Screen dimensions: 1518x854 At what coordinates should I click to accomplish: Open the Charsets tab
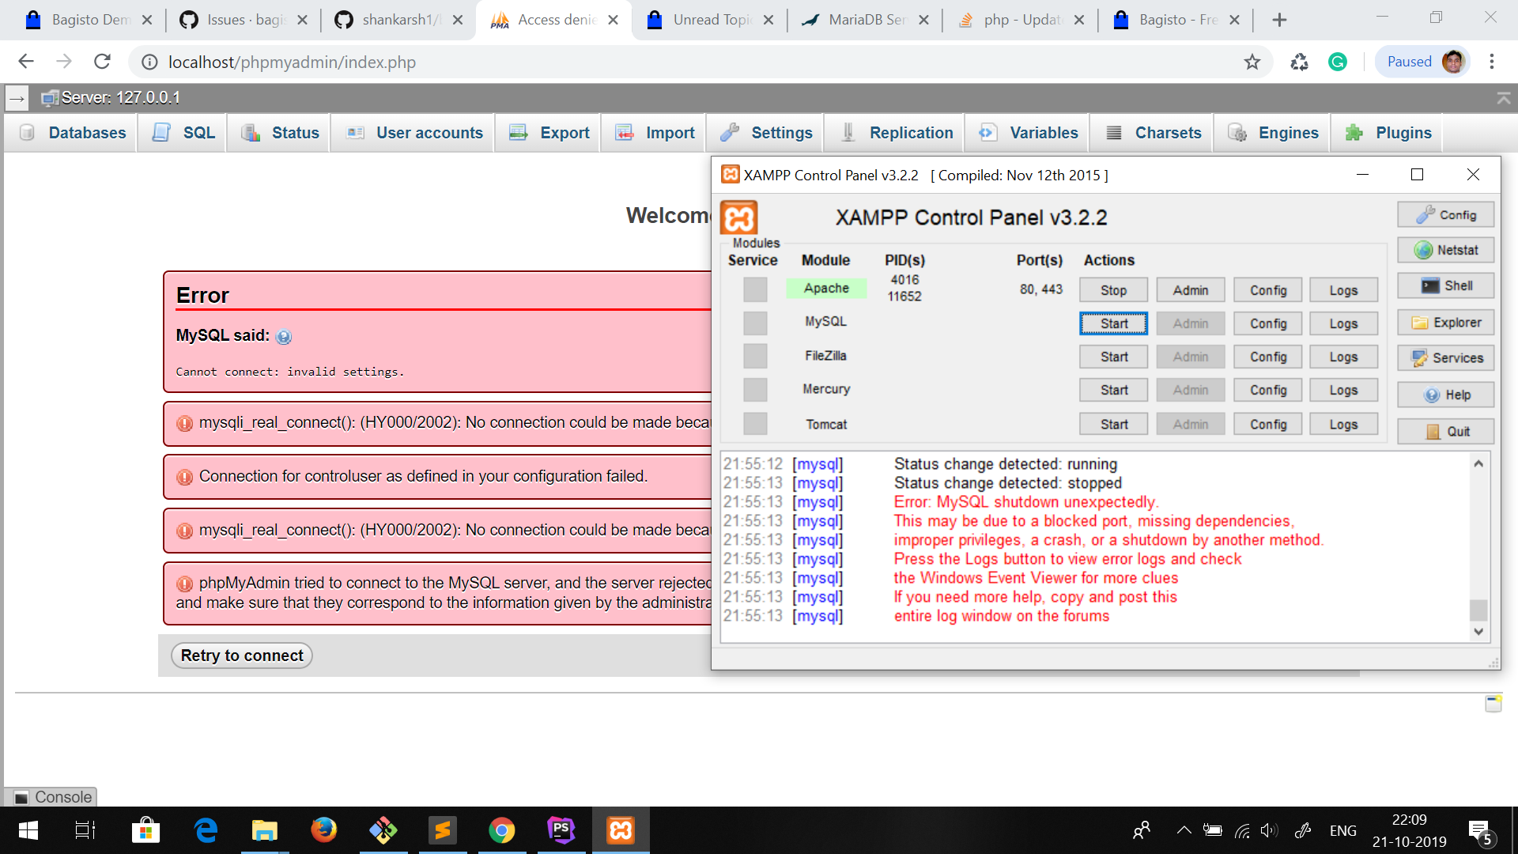(x=1154, y=133)
